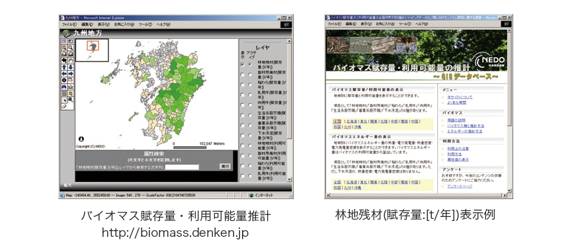Open お気に入り menu in the 九州地方 window

pos(124,24)
